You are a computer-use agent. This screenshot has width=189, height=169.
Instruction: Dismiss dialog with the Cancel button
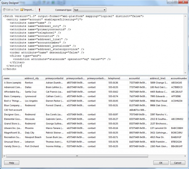tap(177, 163)
